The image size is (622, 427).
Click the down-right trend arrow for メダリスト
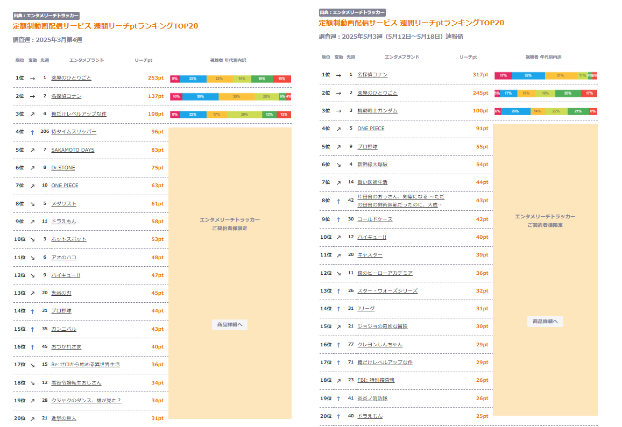point(32,204)
